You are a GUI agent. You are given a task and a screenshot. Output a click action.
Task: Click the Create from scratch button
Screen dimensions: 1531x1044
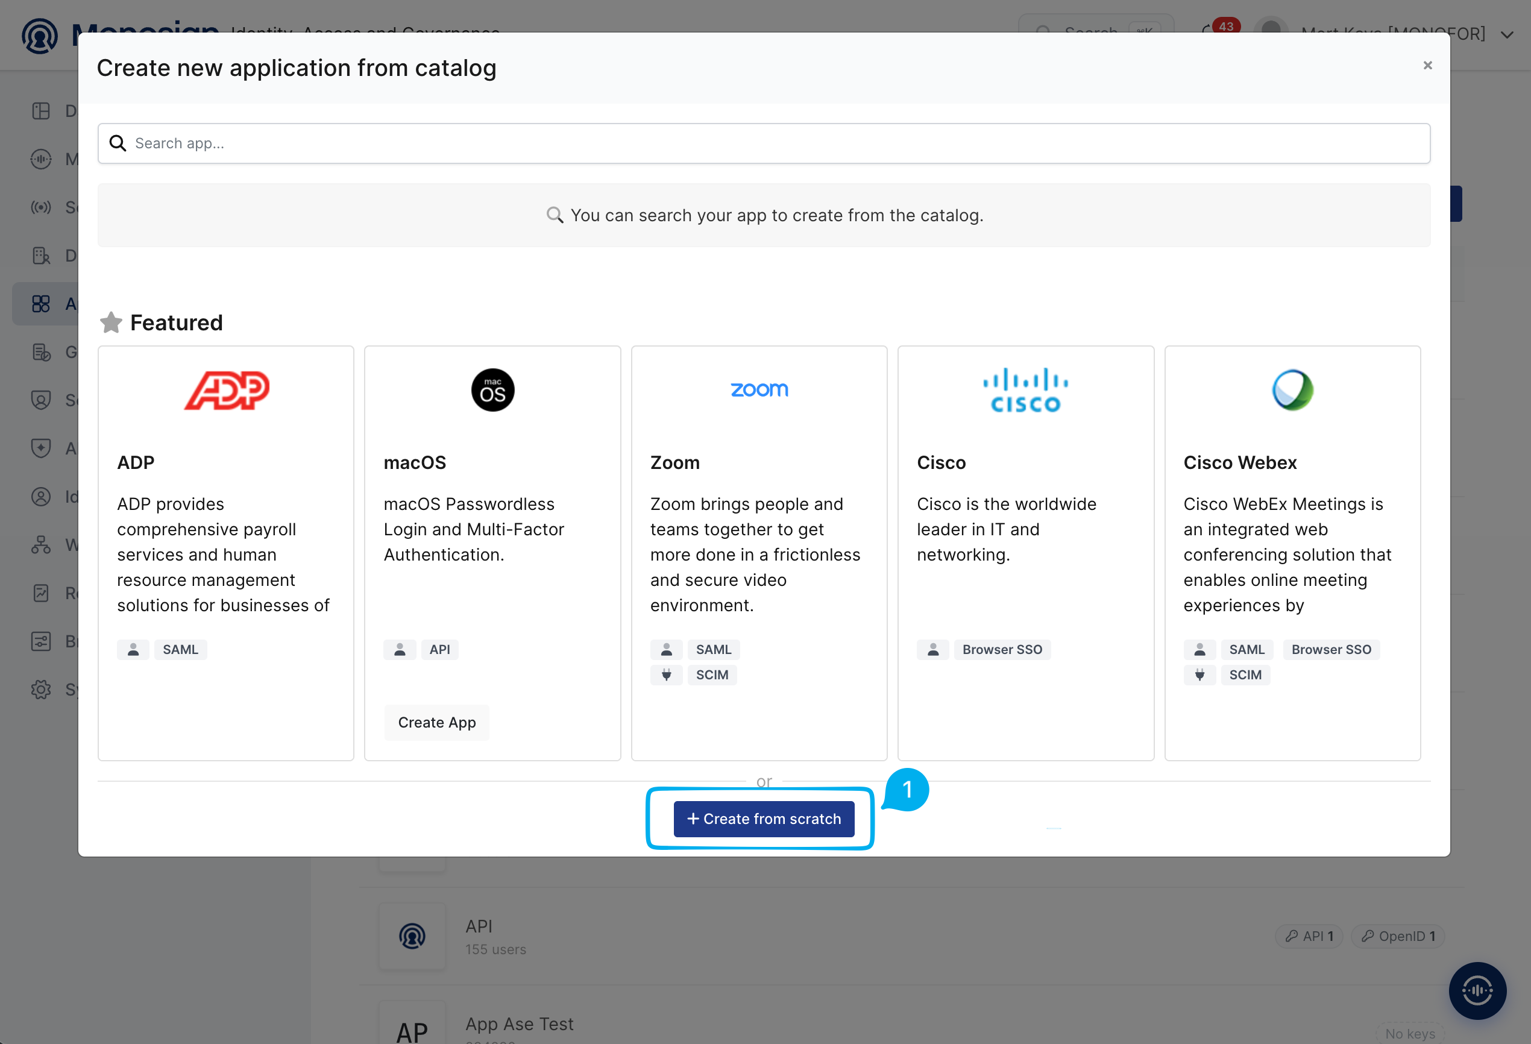click(x=764, y=819)
